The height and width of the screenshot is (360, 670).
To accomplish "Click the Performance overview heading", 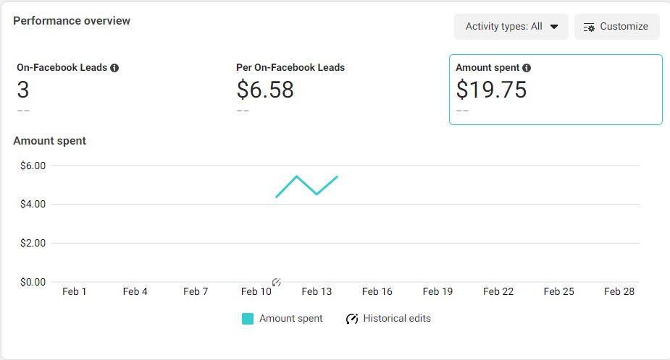I will click(x=72, y=21).
